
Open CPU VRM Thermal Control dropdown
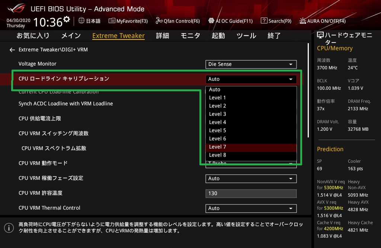(x=251, y=208)
